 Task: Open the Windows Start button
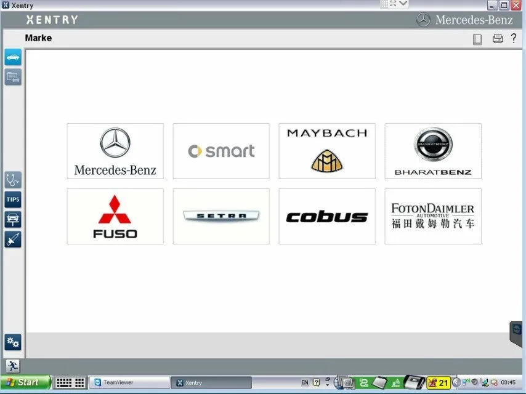point(25,382)
